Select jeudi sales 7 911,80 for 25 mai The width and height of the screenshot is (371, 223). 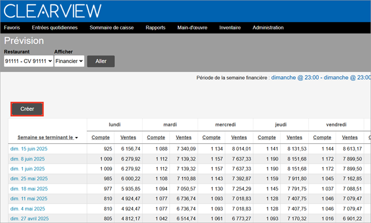pos(297,179)
